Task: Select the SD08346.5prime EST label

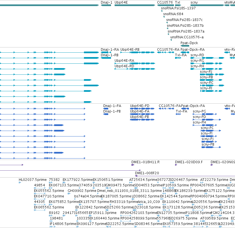Action: click(148, 224)
